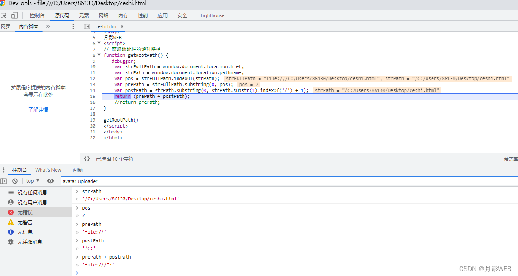Show more tabs chevron in the sources sidebar
This screenshot has height=276, width=518.
point(48,26)
